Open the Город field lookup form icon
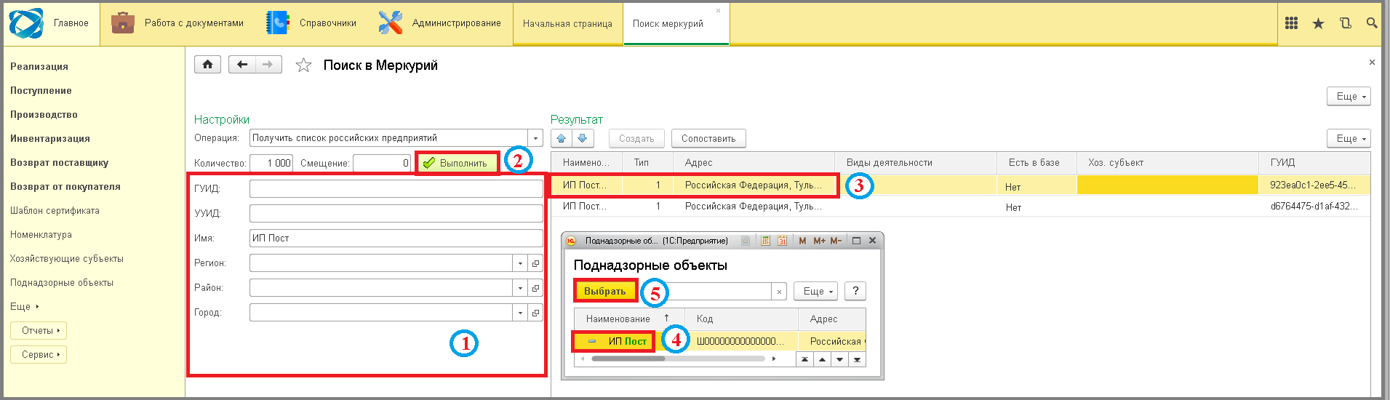 pos(535,313)
